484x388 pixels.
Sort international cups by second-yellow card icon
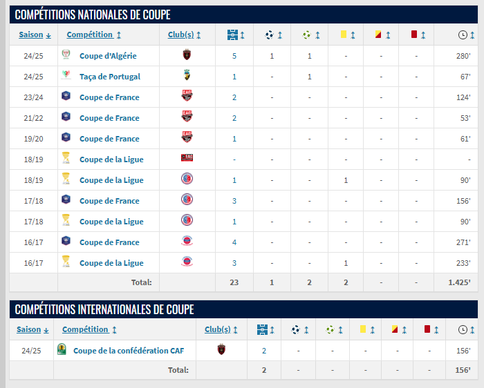393,329
